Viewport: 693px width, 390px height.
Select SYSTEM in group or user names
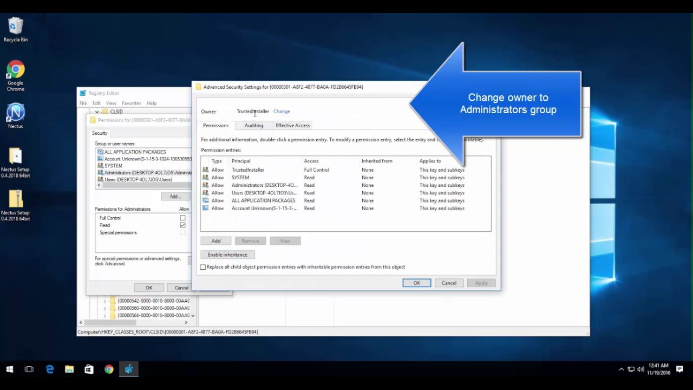tap(144, 166)
